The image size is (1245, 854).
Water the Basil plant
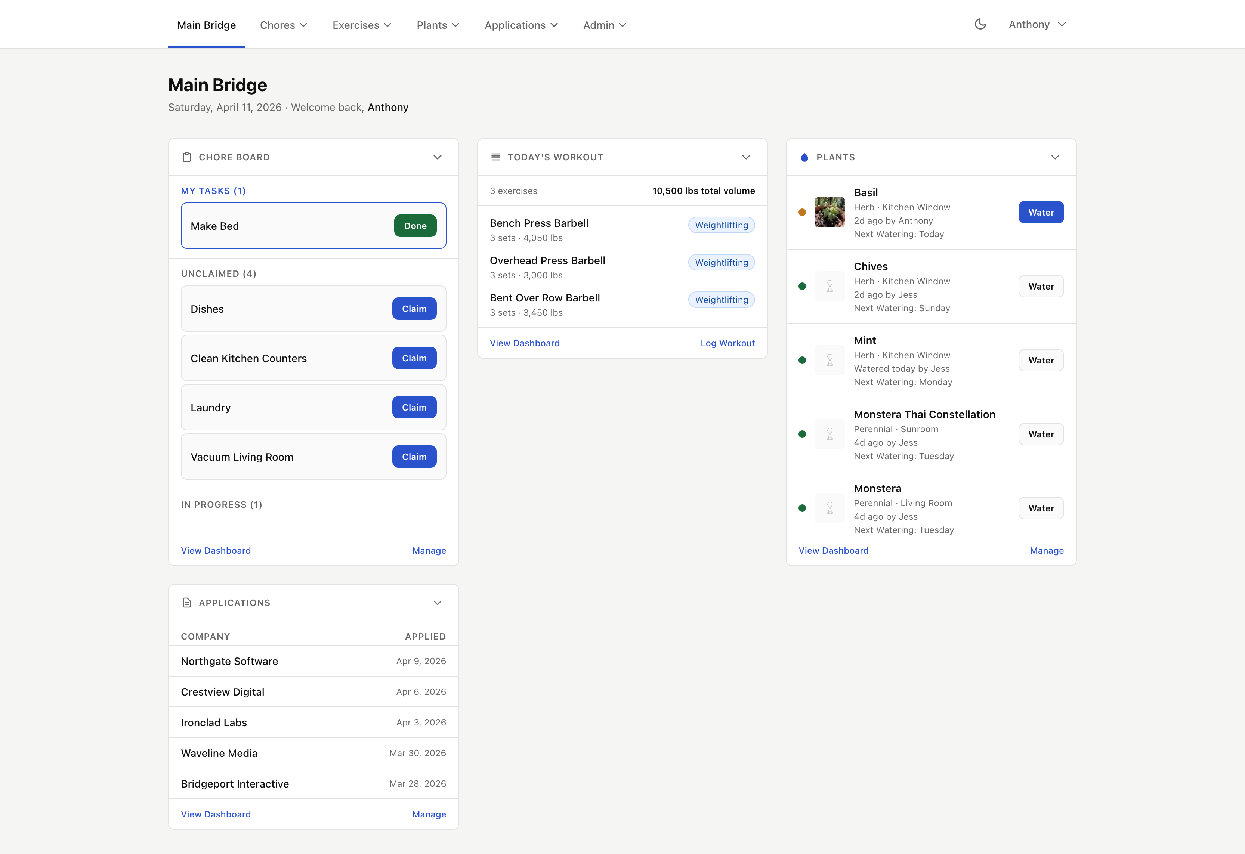click(x=1041, y=212)
